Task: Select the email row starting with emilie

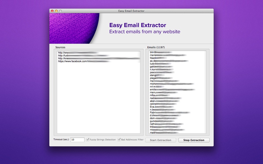Action: (x=177, y=89)
